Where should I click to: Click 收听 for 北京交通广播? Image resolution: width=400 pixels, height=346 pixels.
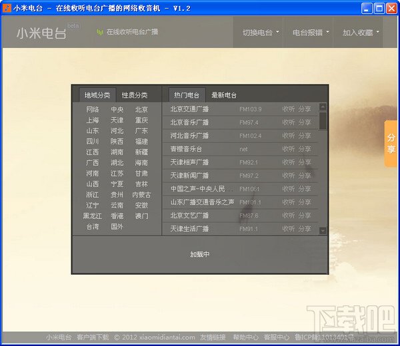coord(289,109)
